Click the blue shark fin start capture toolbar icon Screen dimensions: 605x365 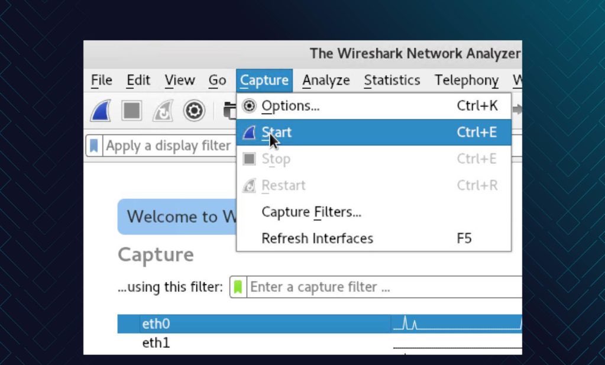point(101,111)
